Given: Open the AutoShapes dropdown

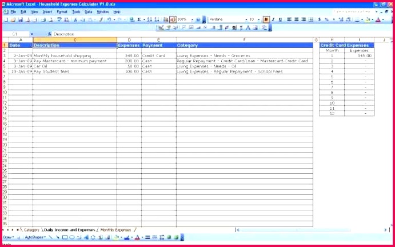Looking at the screenshot, I should pyautogui.click(x=35, y=237).
